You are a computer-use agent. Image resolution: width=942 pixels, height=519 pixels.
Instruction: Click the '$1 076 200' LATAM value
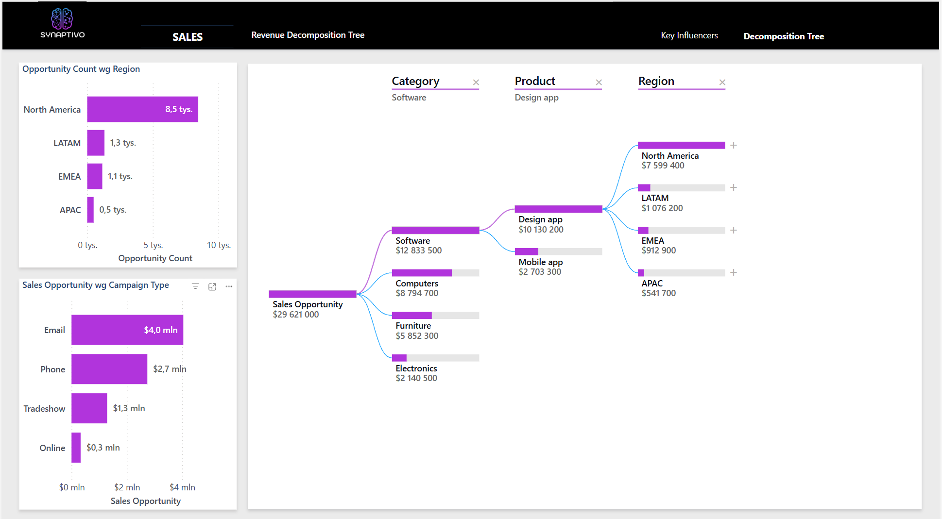[662, 208]
